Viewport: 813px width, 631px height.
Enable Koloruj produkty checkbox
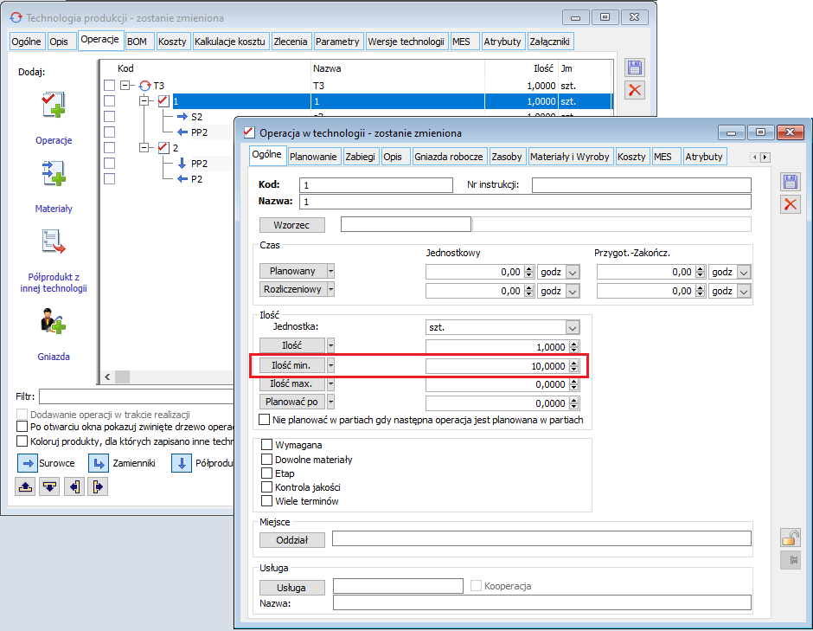click(22, 441)
